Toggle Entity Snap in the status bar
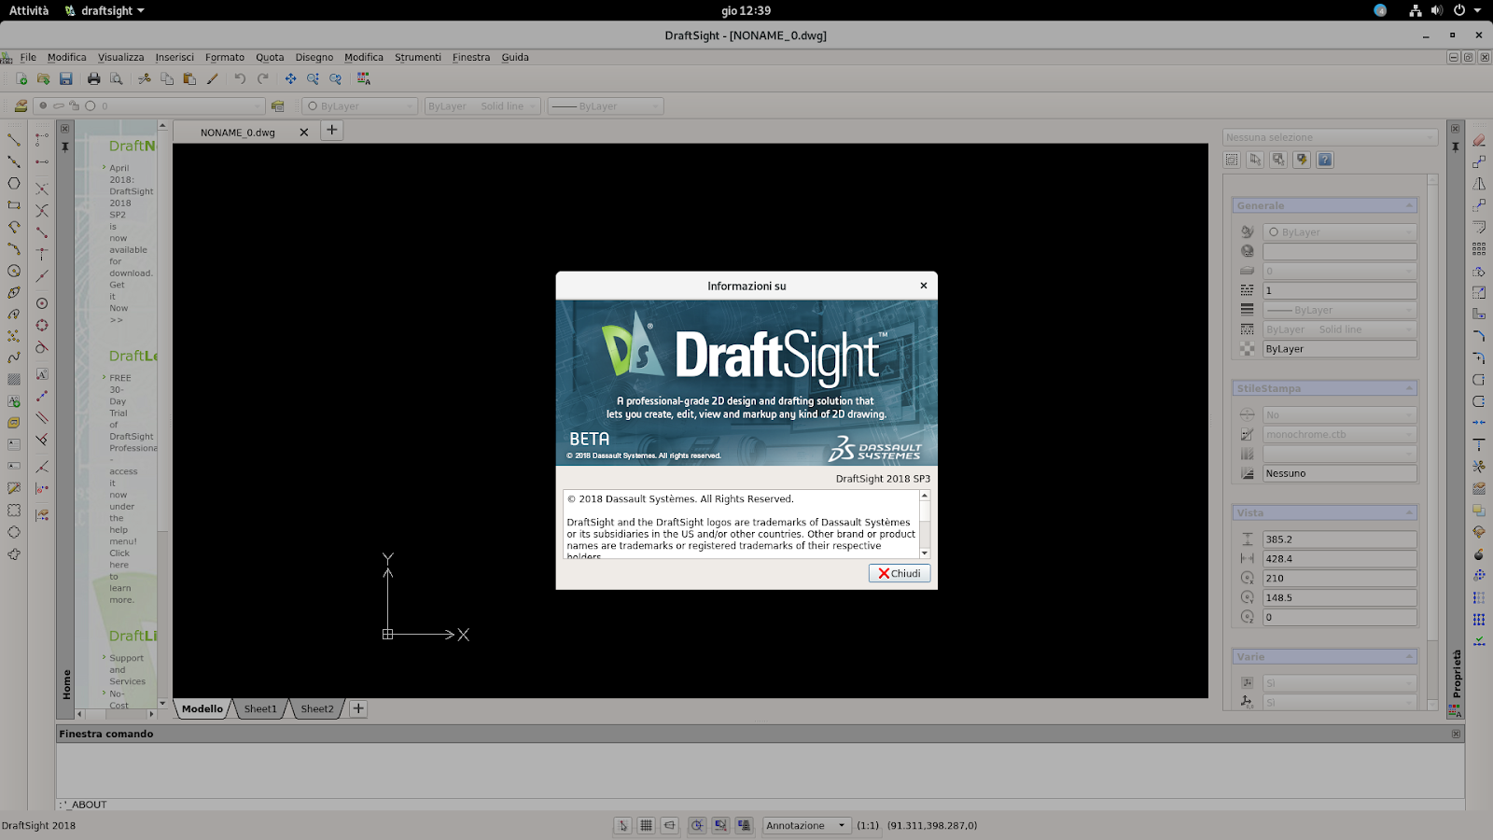The width and height of the screenshot is (1493, 840). click(720, 825)
